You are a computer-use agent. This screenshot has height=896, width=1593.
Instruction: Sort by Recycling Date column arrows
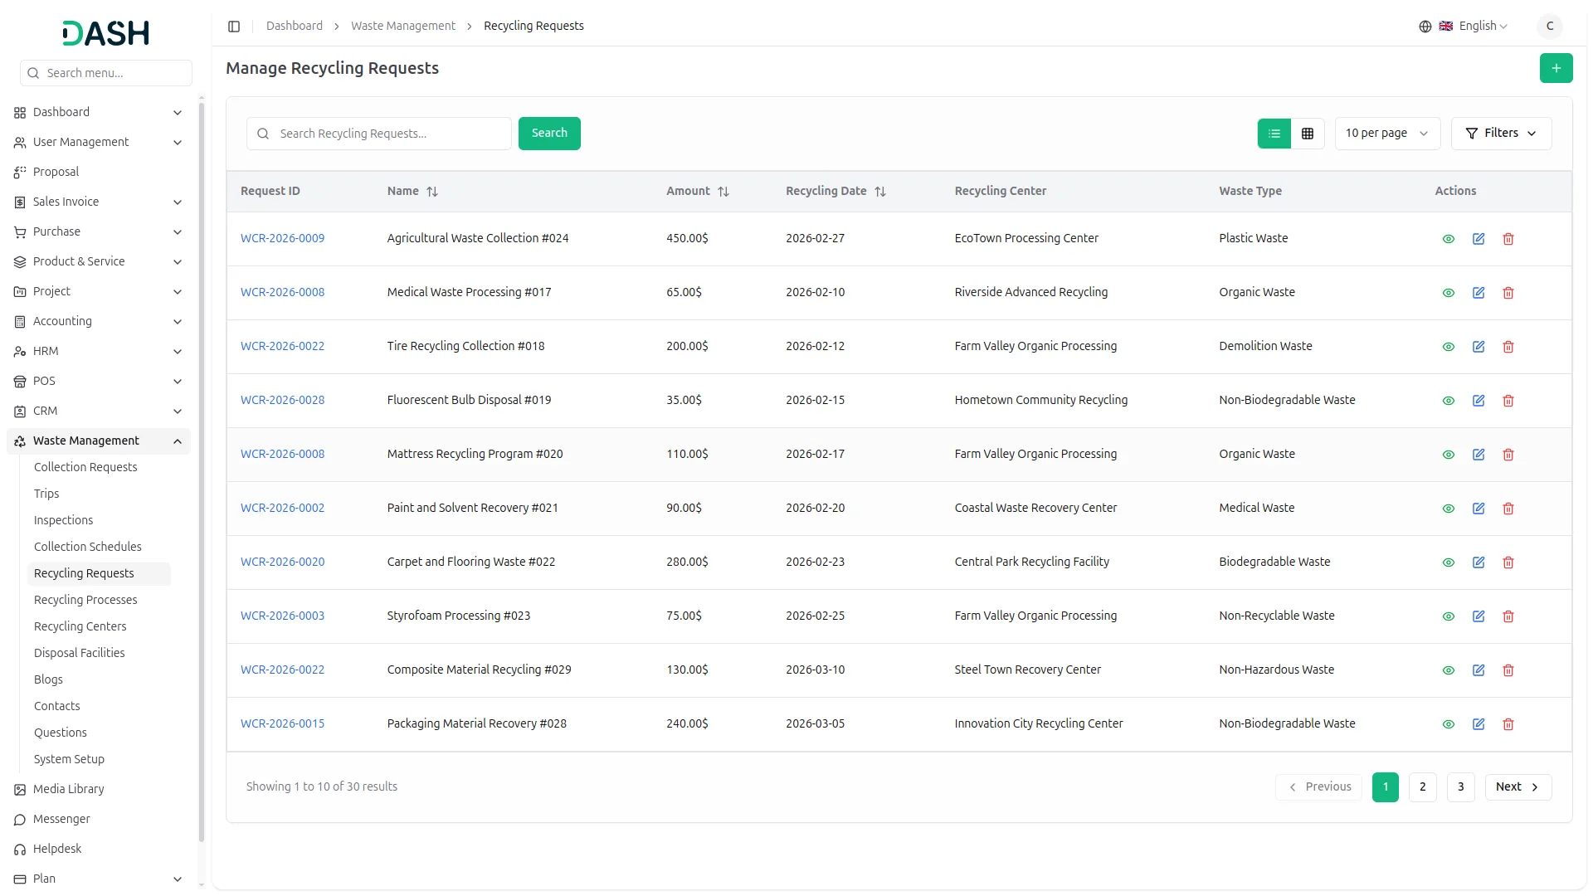click(x=879, y=192)
